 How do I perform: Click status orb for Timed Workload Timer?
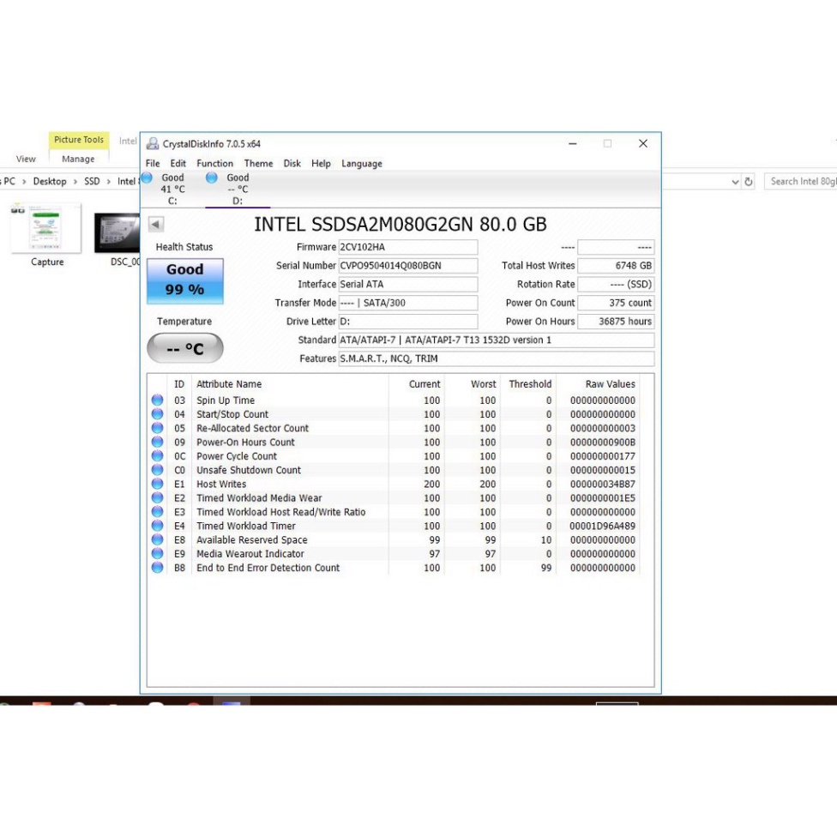pos(157,525)
